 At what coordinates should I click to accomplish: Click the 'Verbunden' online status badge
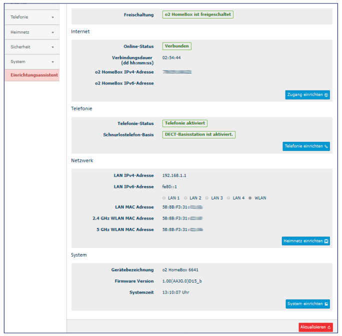(x=177, y=46)
